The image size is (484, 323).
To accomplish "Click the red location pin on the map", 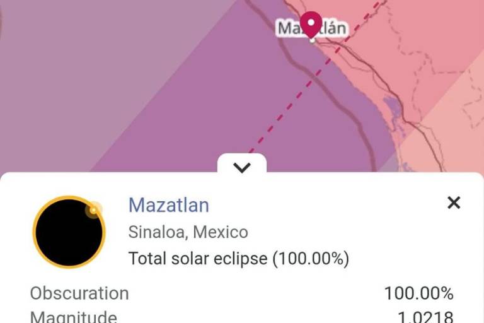I will [x=311, y=23].
